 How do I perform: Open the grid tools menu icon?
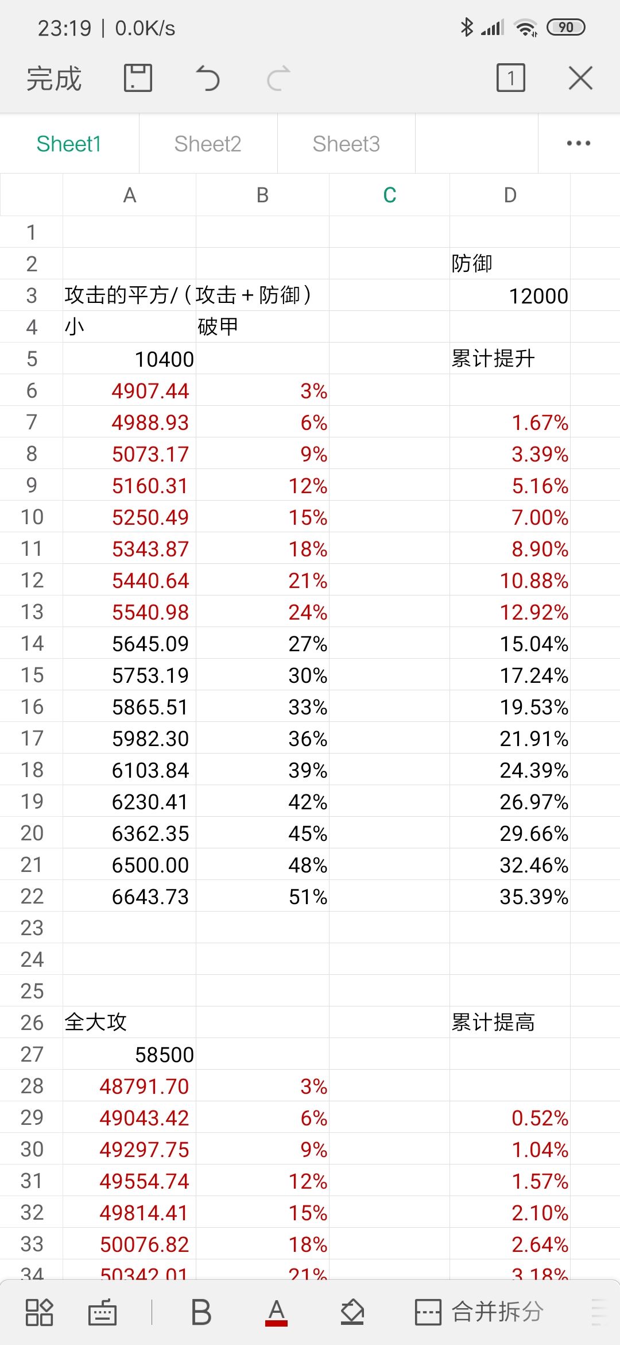(40, 1312)
